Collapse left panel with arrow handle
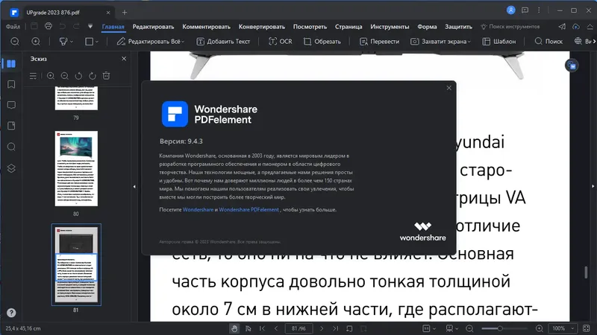This screenshot has width=597, height=335. [x=134, y=187]
